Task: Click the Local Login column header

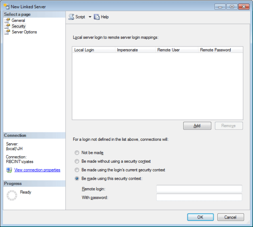Action: point(84,50)
